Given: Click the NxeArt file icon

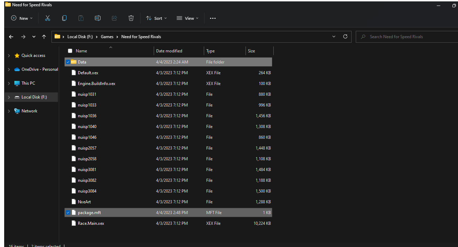Looking at the screenshot, I should (73, 202).
